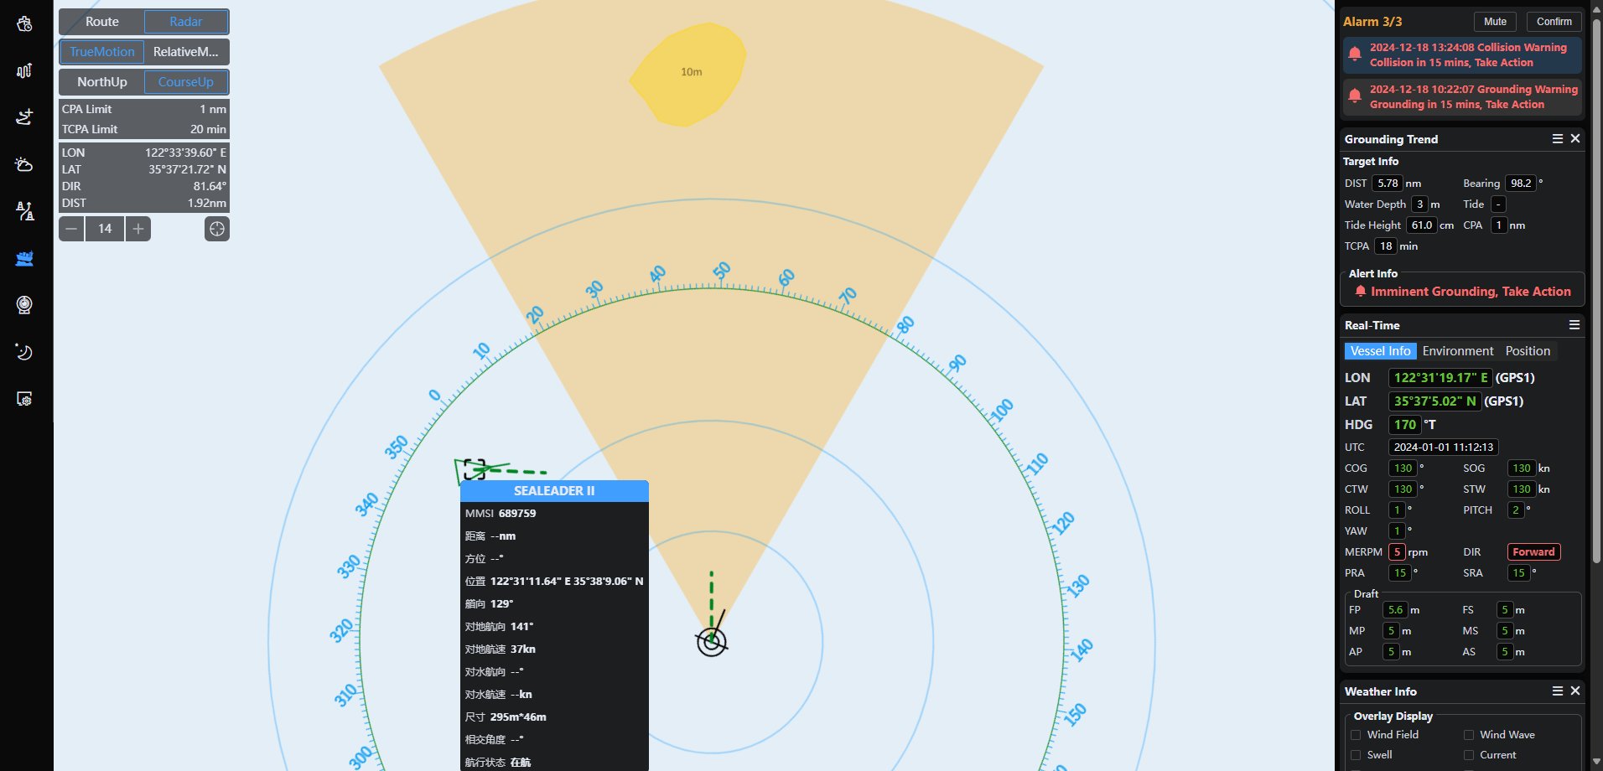Enable the Wind Field overlay checkbox
Viewport: 1603px width, 771px height.
[x=1356, y=735]
